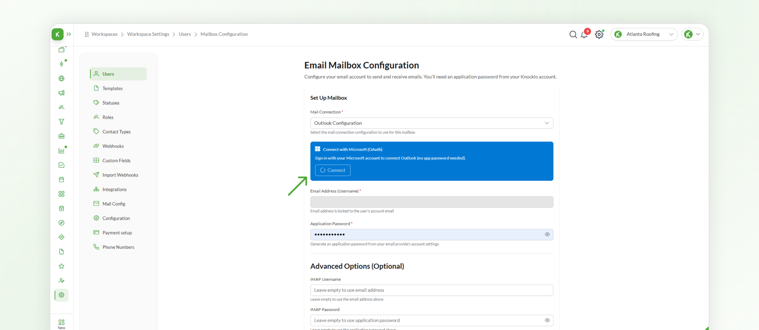The height and width of the screenshot is (330, 759).
Task: Click the IMAP Password field
Action: coord(431,320)
